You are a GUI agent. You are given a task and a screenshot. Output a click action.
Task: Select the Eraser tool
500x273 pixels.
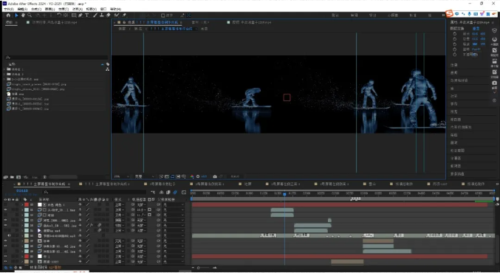click(108, 15)
